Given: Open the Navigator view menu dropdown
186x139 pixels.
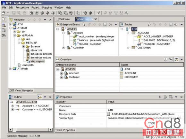Looking at the screenshot, I should point(45,19).
